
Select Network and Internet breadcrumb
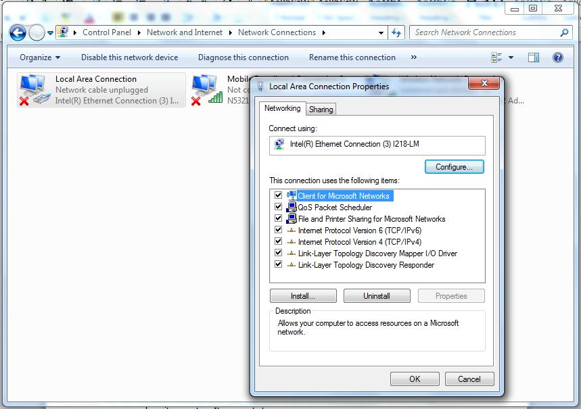coord(185,32)
